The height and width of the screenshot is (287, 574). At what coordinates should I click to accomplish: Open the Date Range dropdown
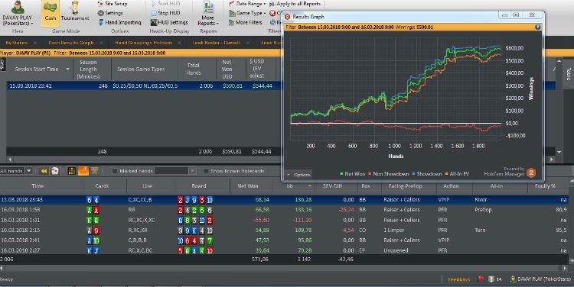247,4
